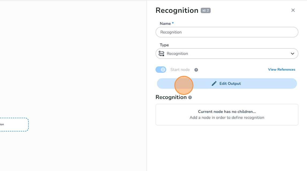The image size is (307, 171).
Task: Click the pencil icon in Edit Output
Action: coord(214,83)
